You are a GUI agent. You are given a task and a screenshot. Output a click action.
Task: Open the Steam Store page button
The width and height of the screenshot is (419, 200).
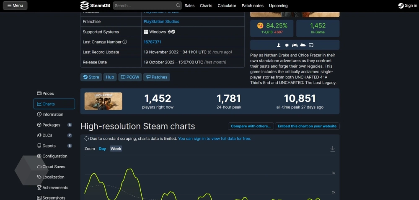tap(91, 77)
